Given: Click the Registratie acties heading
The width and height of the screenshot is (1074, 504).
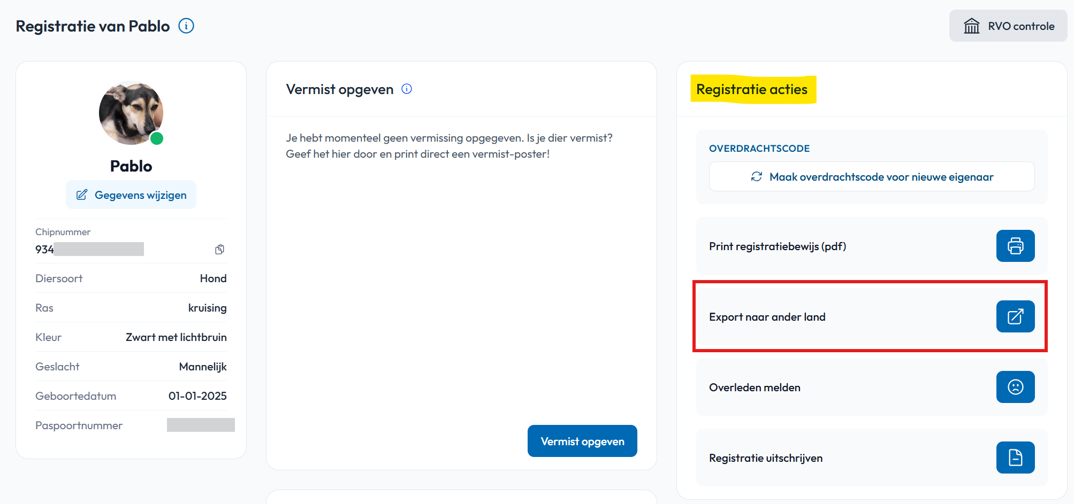Looking at the screenshot, I should [752, 89].
